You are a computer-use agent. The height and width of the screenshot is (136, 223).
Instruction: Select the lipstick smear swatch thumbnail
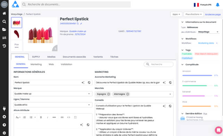pos(17,34)
